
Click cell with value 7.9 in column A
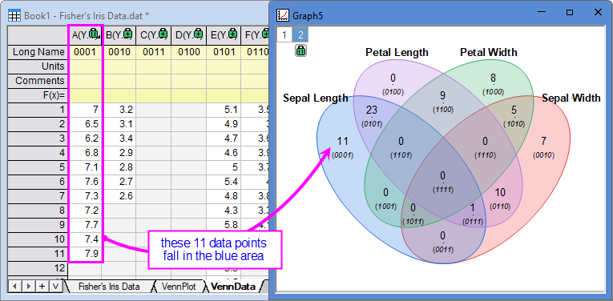pos(85,254)
